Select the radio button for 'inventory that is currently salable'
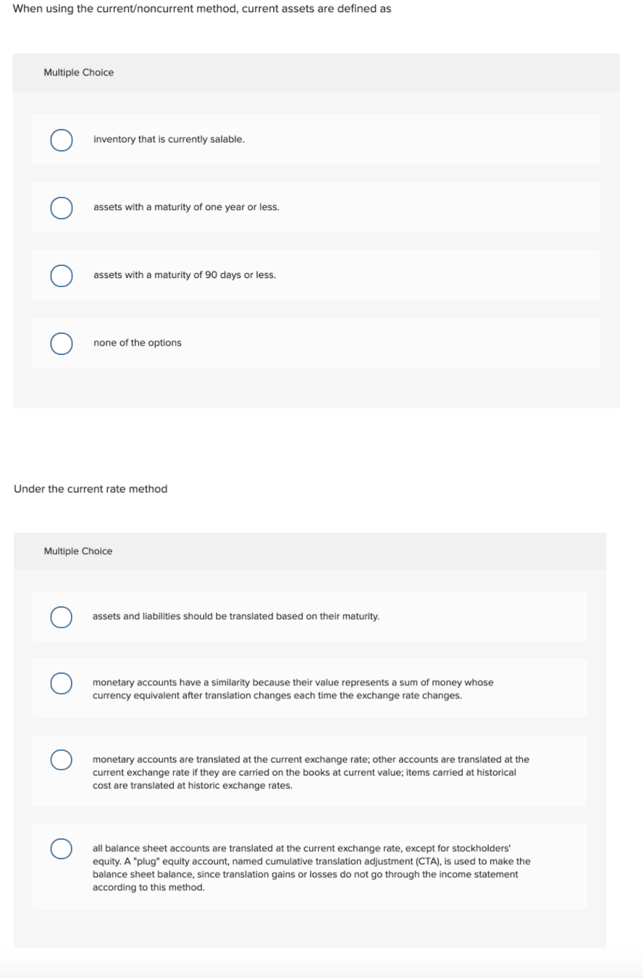Screen dimensions: 643x978 click(x=61, y=140)
